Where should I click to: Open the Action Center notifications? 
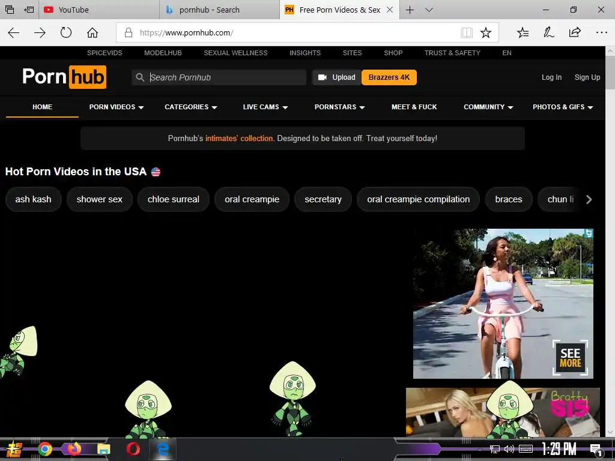(596, 450)
